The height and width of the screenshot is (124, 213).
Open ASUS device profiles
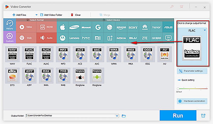168,27
